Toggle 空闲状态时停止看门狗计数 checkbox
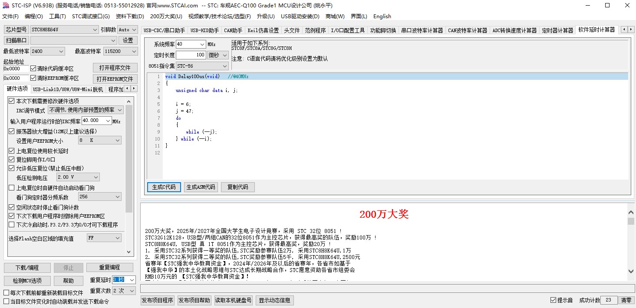The width and height of the screenshot is (636, 308). click(x=12, y=207)
